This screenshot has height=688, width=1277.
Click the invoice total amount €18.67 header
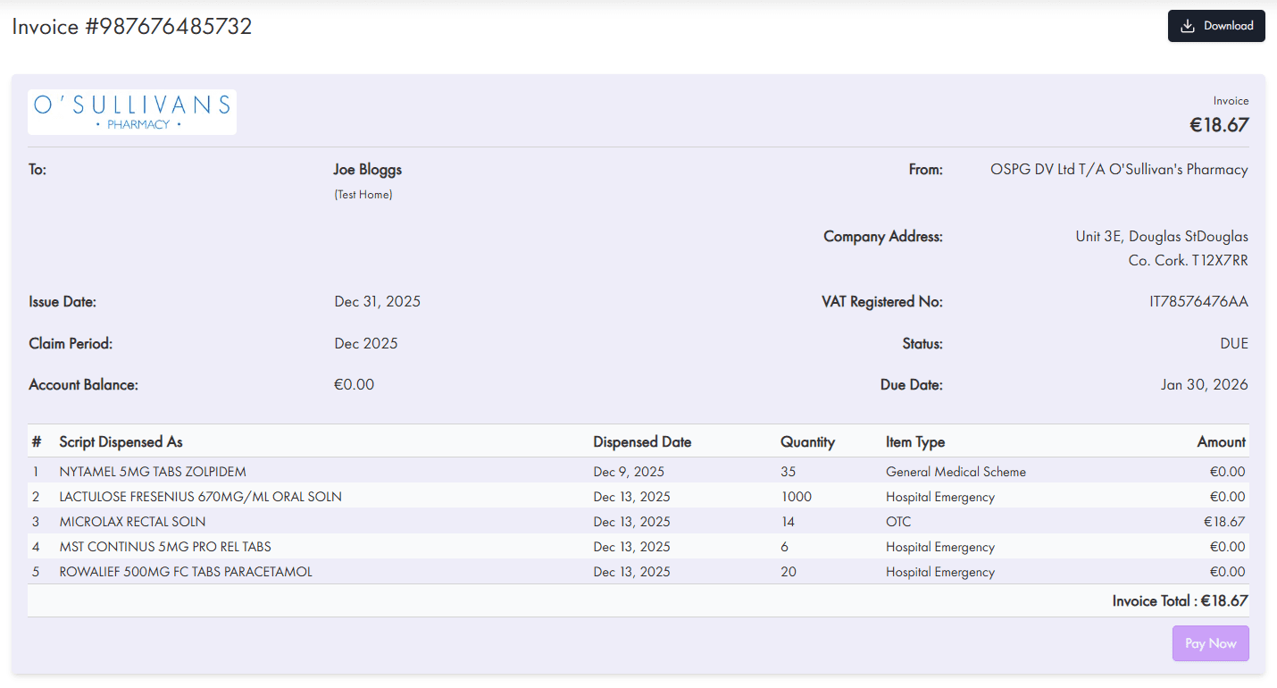pos(1219,125)
